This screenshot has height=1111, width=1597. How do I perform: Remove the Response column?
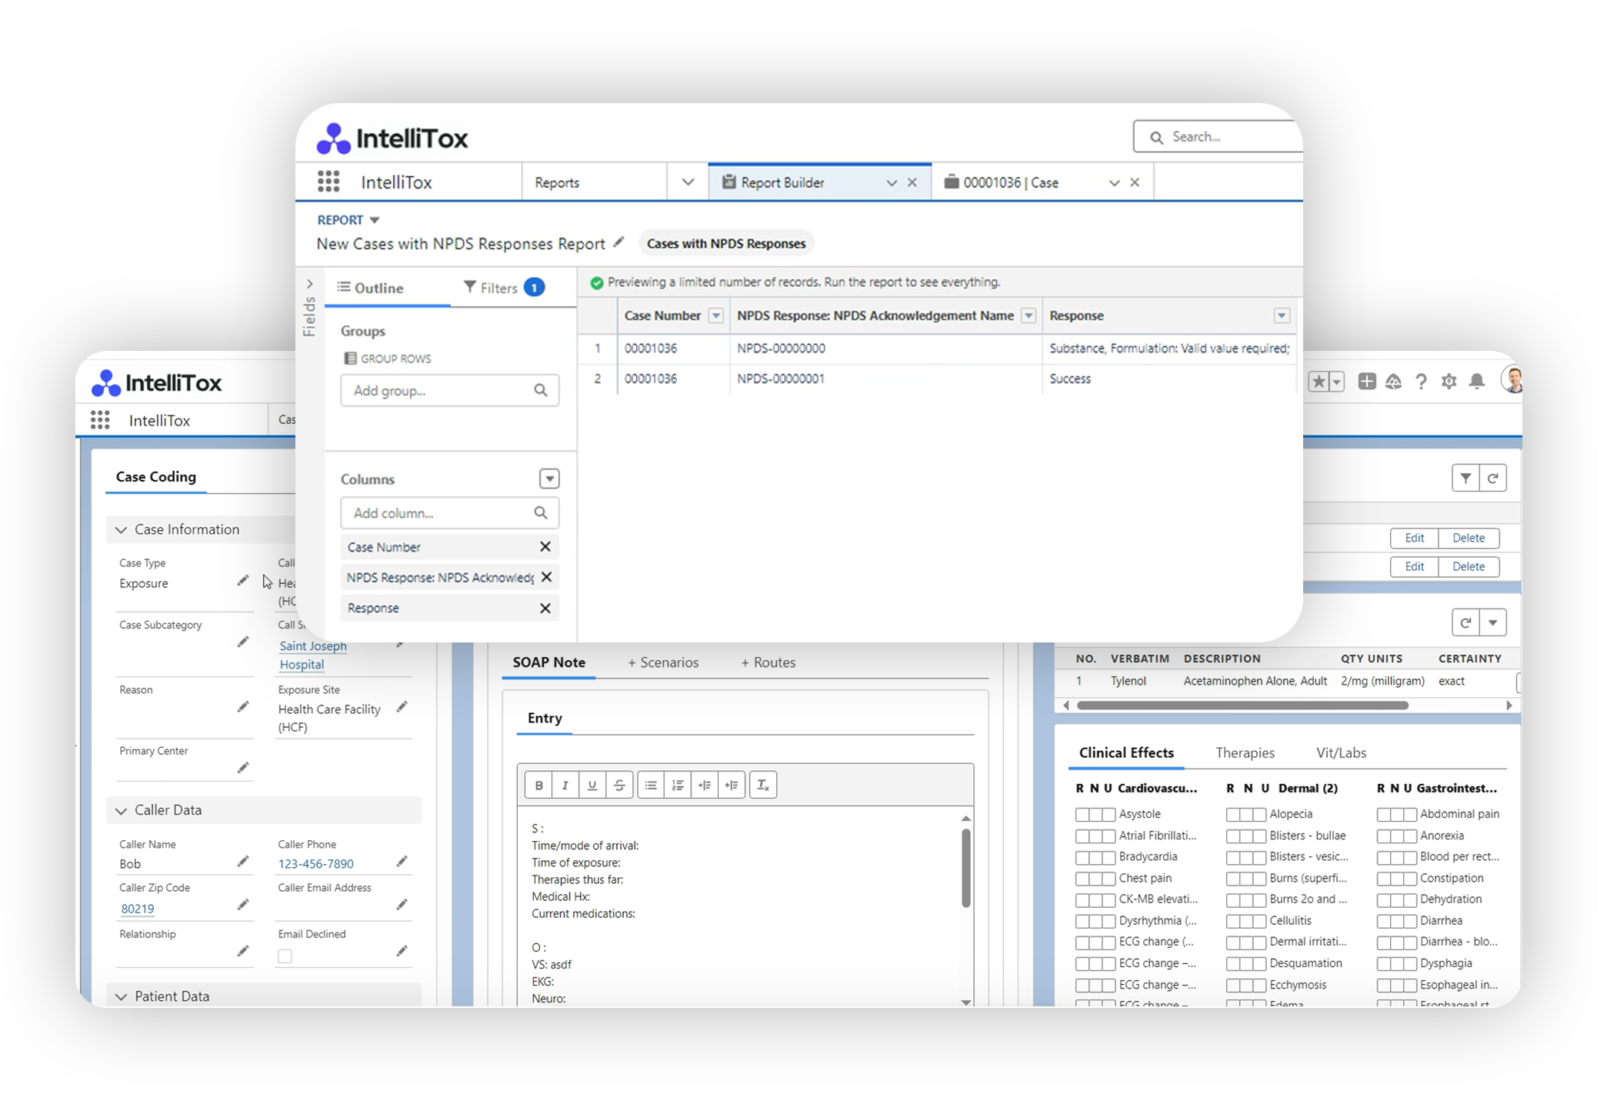545,608
